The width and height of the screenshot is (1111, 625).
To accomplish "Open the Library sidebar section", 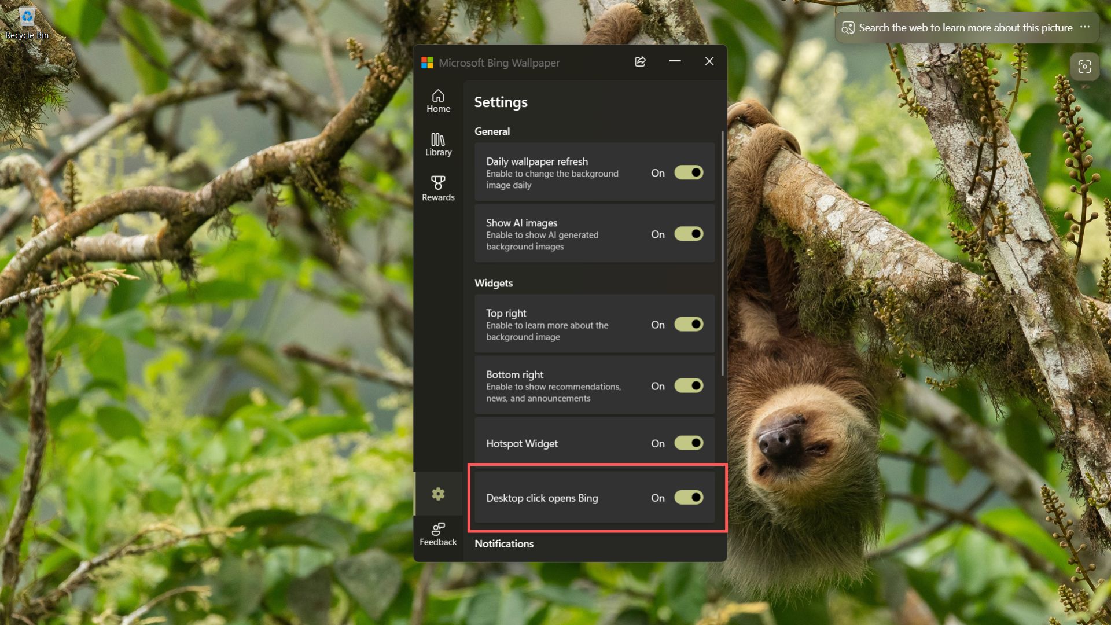I will point(438,144).
